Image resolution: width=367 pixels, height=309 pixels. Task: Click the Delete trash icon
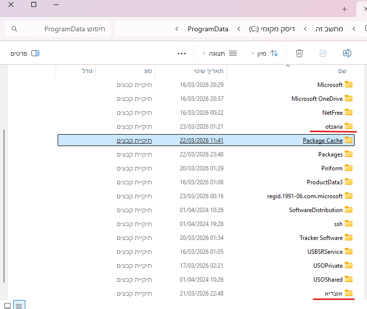pyautogui.click(x=299, y=53)
